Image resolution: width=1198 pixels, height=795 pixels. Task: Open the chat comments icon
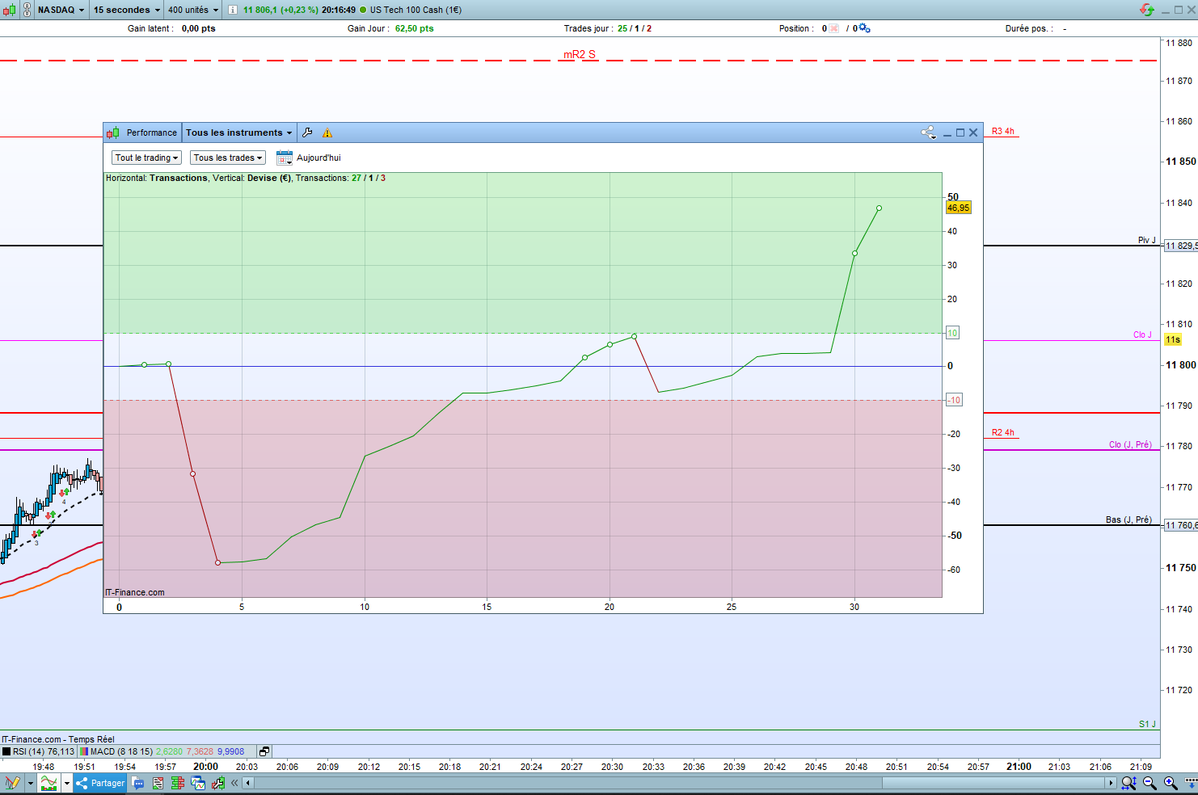pyautogui.click(x=137, y=783)
